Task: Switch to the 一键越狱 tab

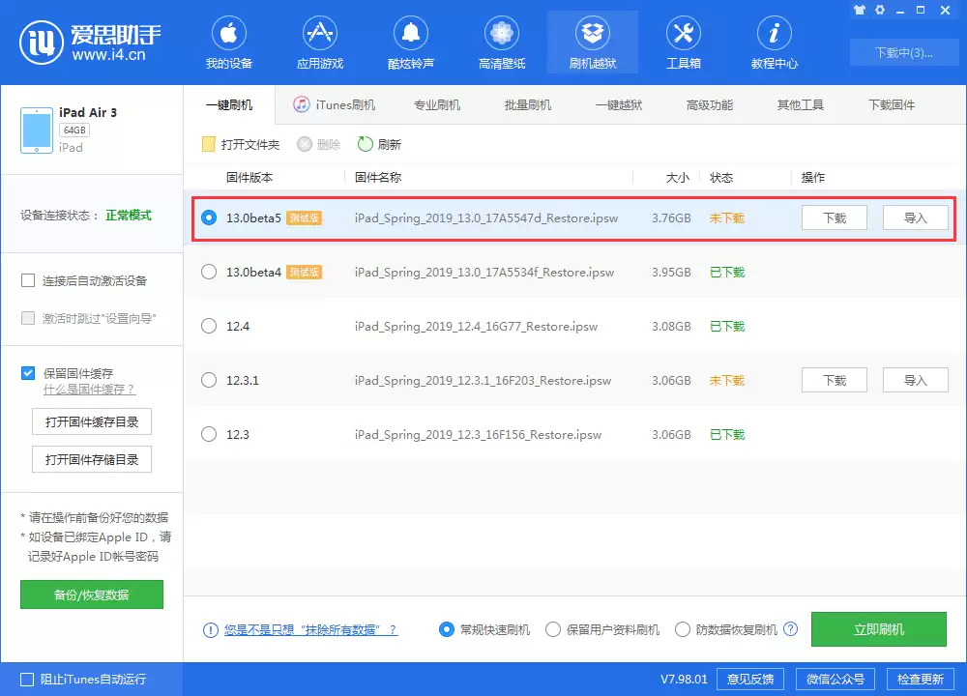Action: pos(619,104)
